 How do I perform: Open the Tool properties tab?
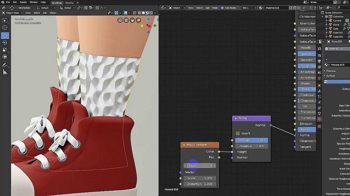(x=319, y=48)
